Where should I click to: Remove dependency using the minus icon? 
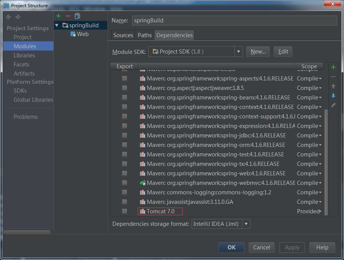pos(333,77)
